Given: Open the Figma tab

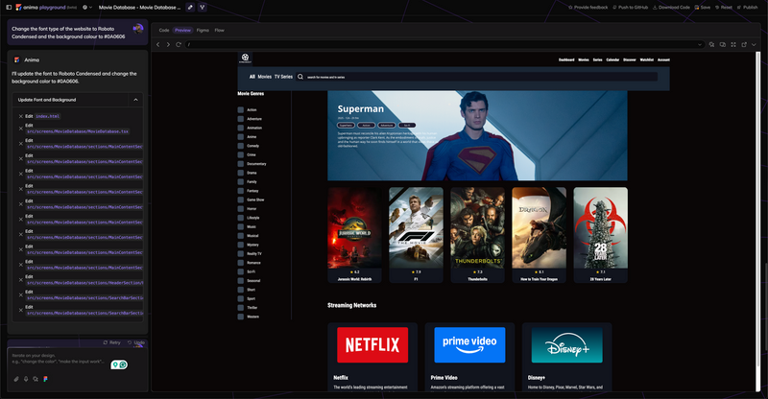Looking at the screenshot, I should click(x=203, y=31).
